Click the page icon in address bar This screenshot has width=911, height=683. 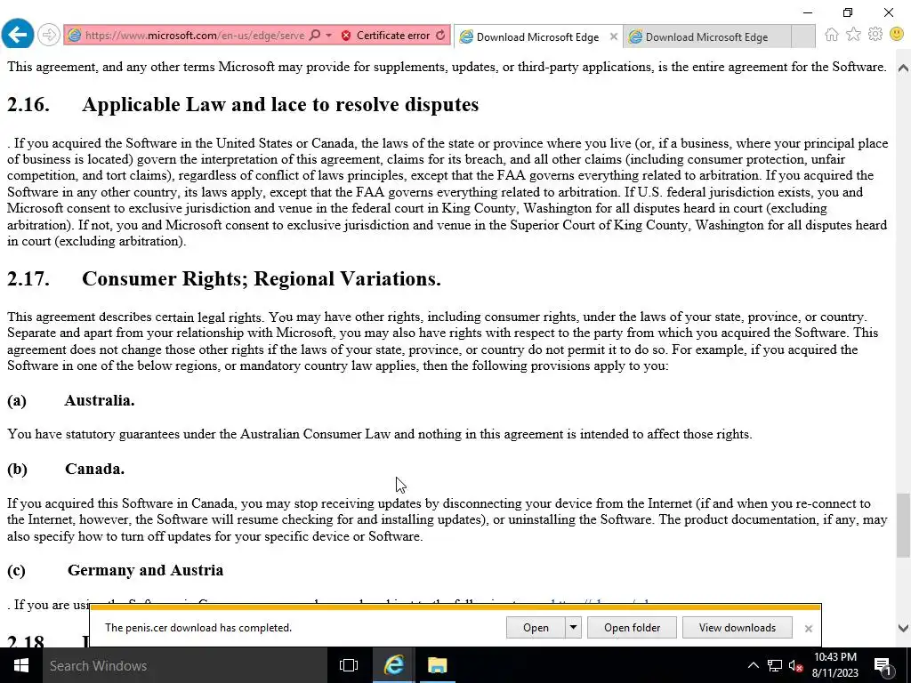click(75, 36)
